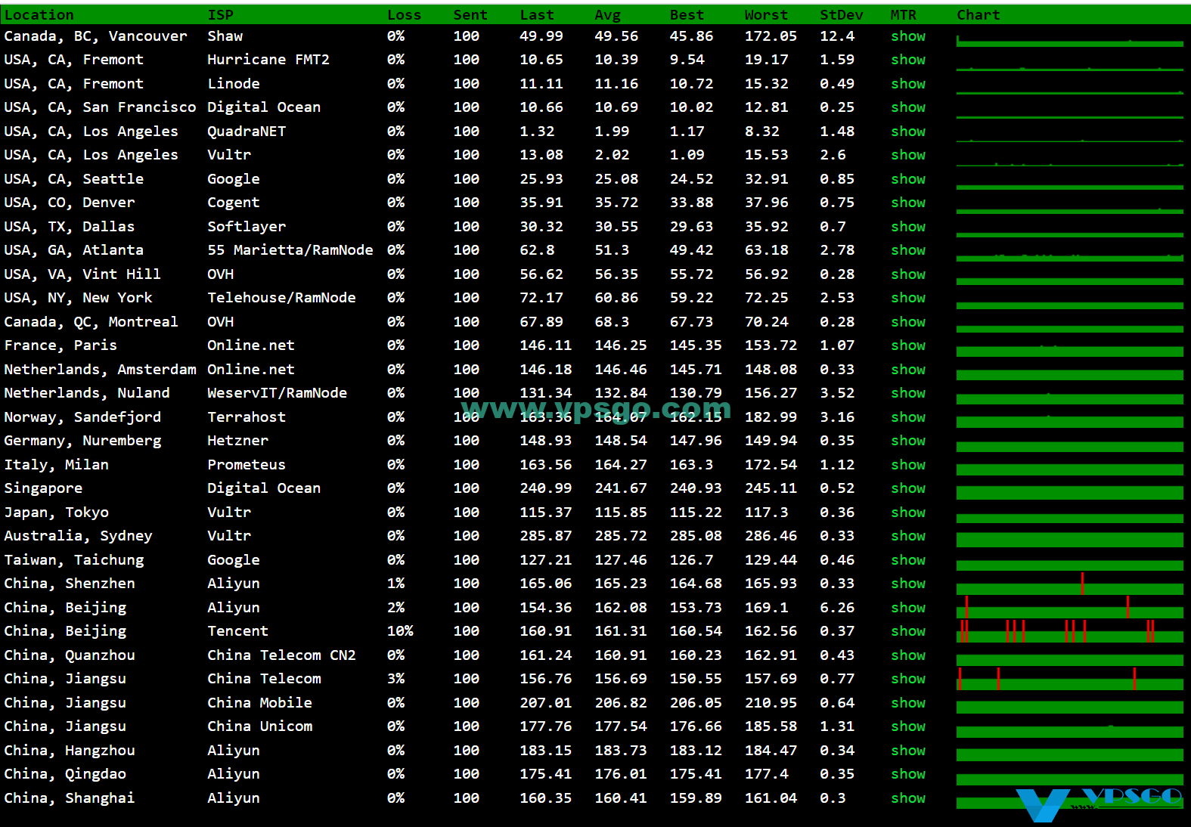The height and width of the screenshot is (827, 1191).
Task: Open 'show' for China Telecom CN2 Quanzhou
Action: tap(908, 655)
